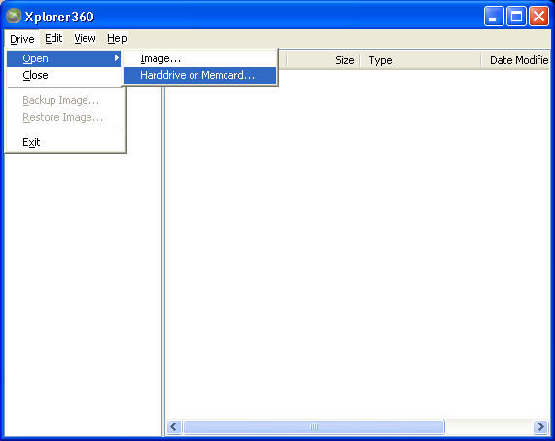
Task: Open the Drive menu
Action: click(x=22, y=39)
